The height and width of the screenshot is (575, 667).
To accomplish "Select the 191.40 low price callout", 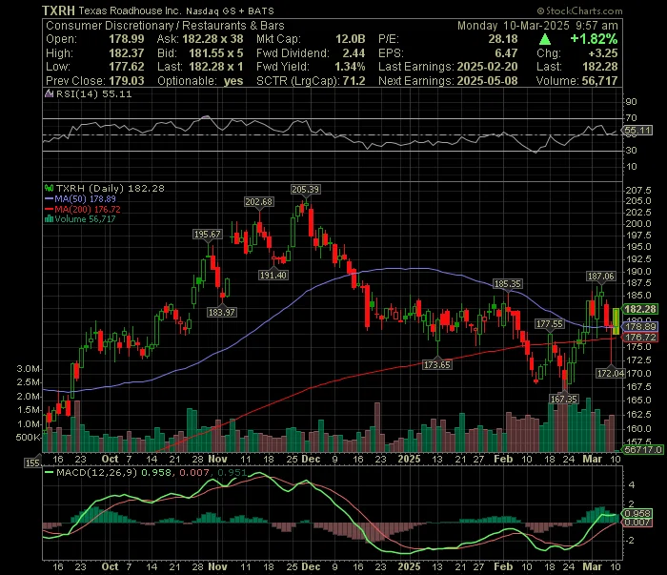I will tap(273, 275).
